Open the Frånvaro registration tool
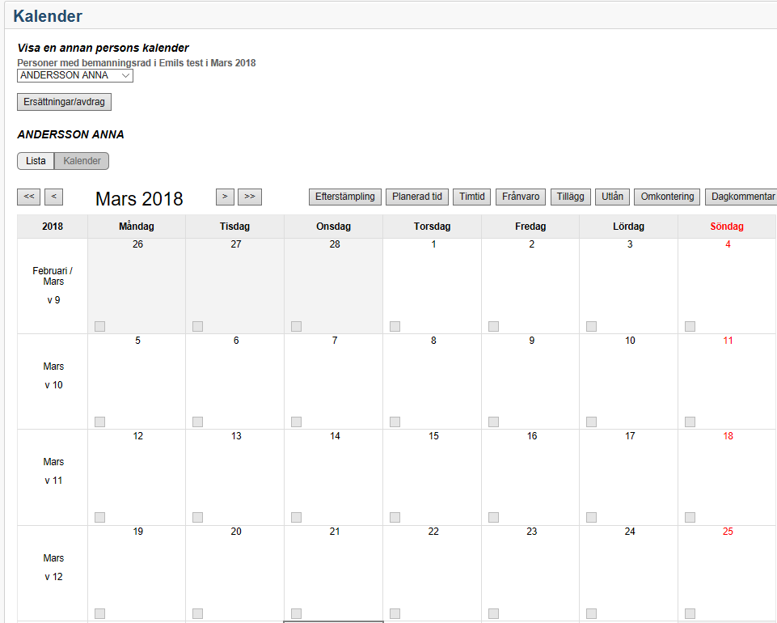The image size is (777, 623). point(520,196)
